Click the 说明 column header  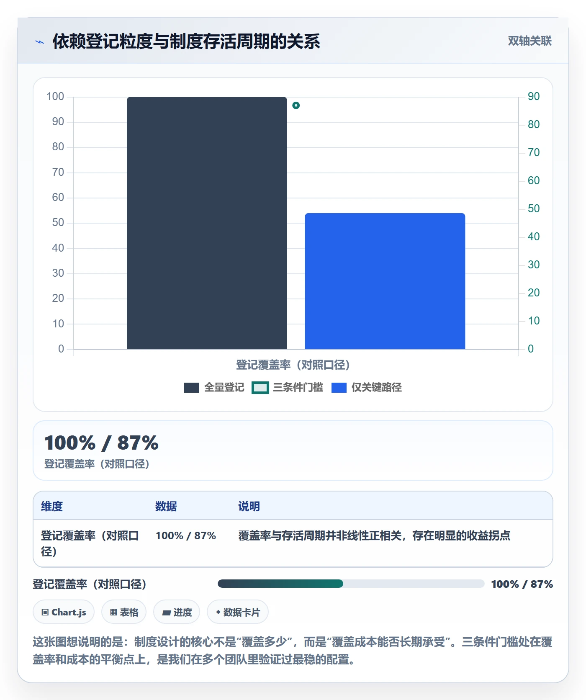point(249,506)
